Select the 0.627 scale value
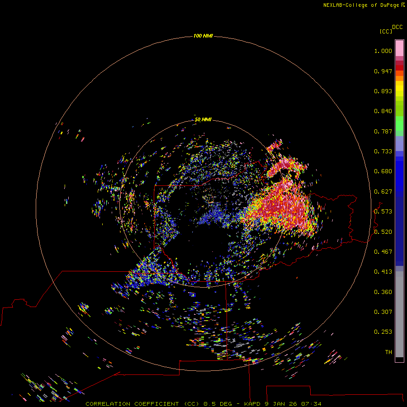The image size is (407, 407). tap(383, 192)
